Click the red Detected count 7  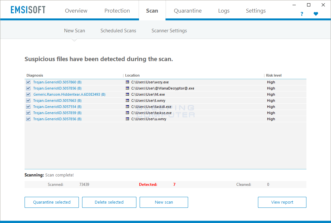tap(174, 185)
